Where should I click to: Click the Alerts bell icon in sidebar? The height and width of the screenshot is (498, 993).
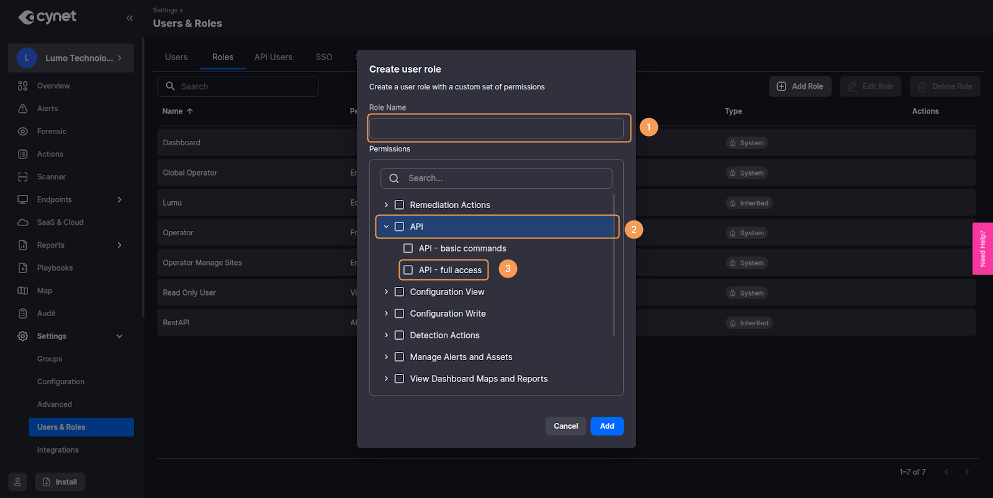tap(23, 109)
